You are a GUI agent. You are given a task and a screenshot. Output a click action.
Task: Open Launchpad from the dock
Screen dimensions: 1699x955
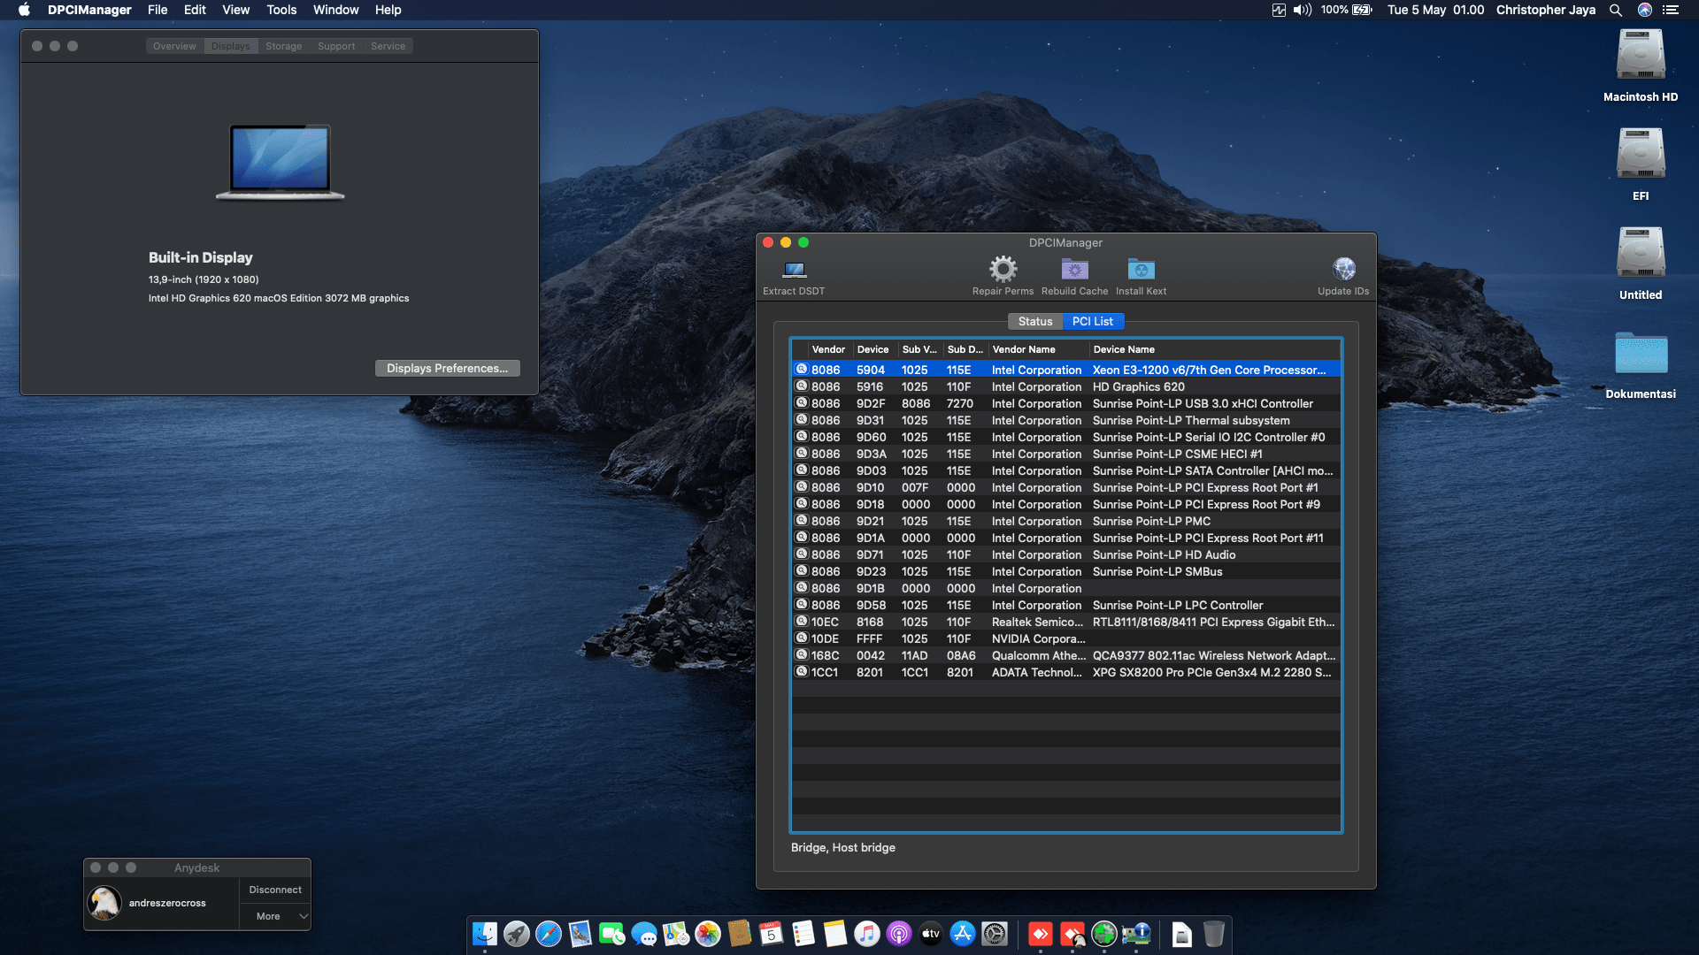tap(517, 934)
